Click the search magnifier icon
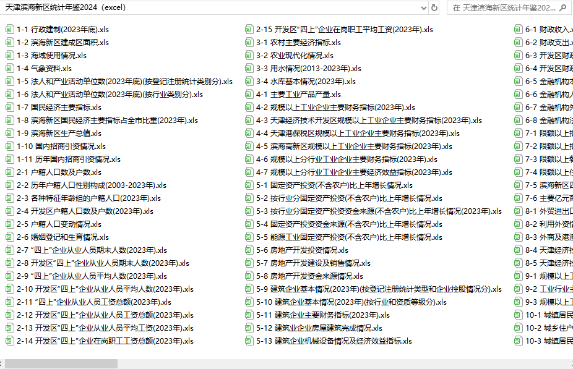573x369 pixels. [x=562, y=7]
